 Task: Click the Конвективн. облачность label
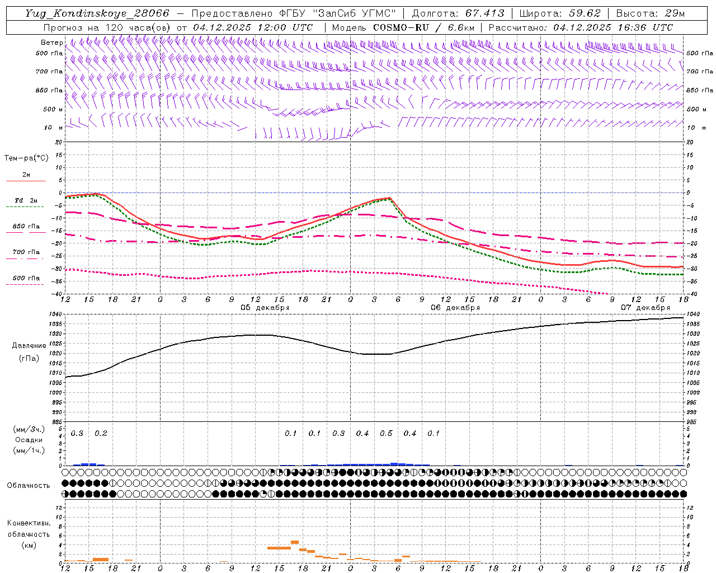29,529
